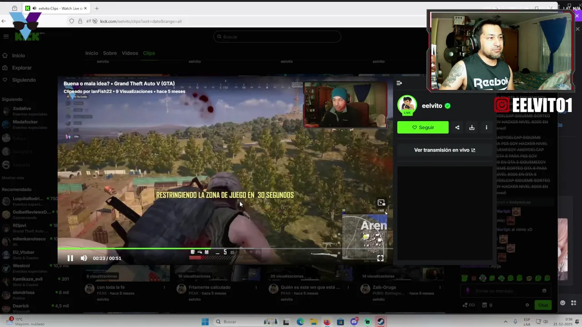Open chat settings gear icon

pyautogui.click(x=527, y=305)
